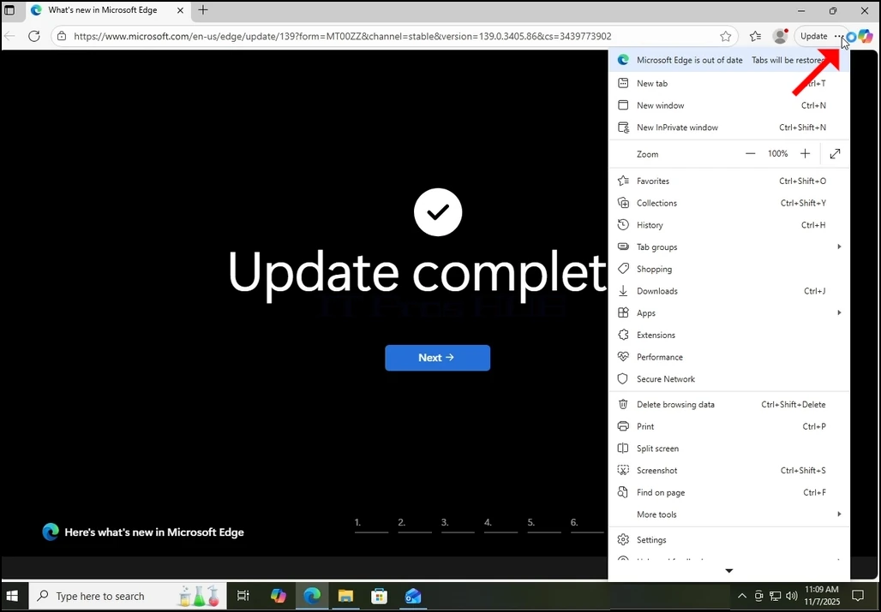Click the Meet Now camera tray icon

tap(759, 596)
